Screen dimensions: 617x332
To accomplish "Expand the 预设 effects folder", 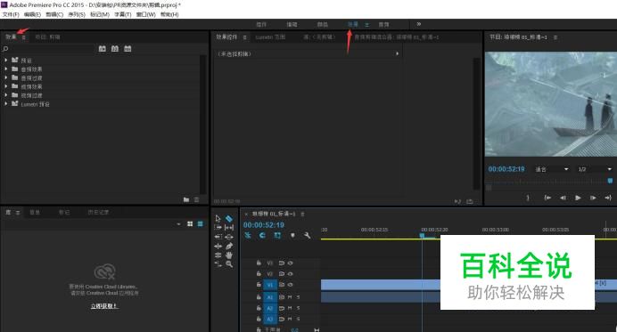I will click(x=6, y=61).
